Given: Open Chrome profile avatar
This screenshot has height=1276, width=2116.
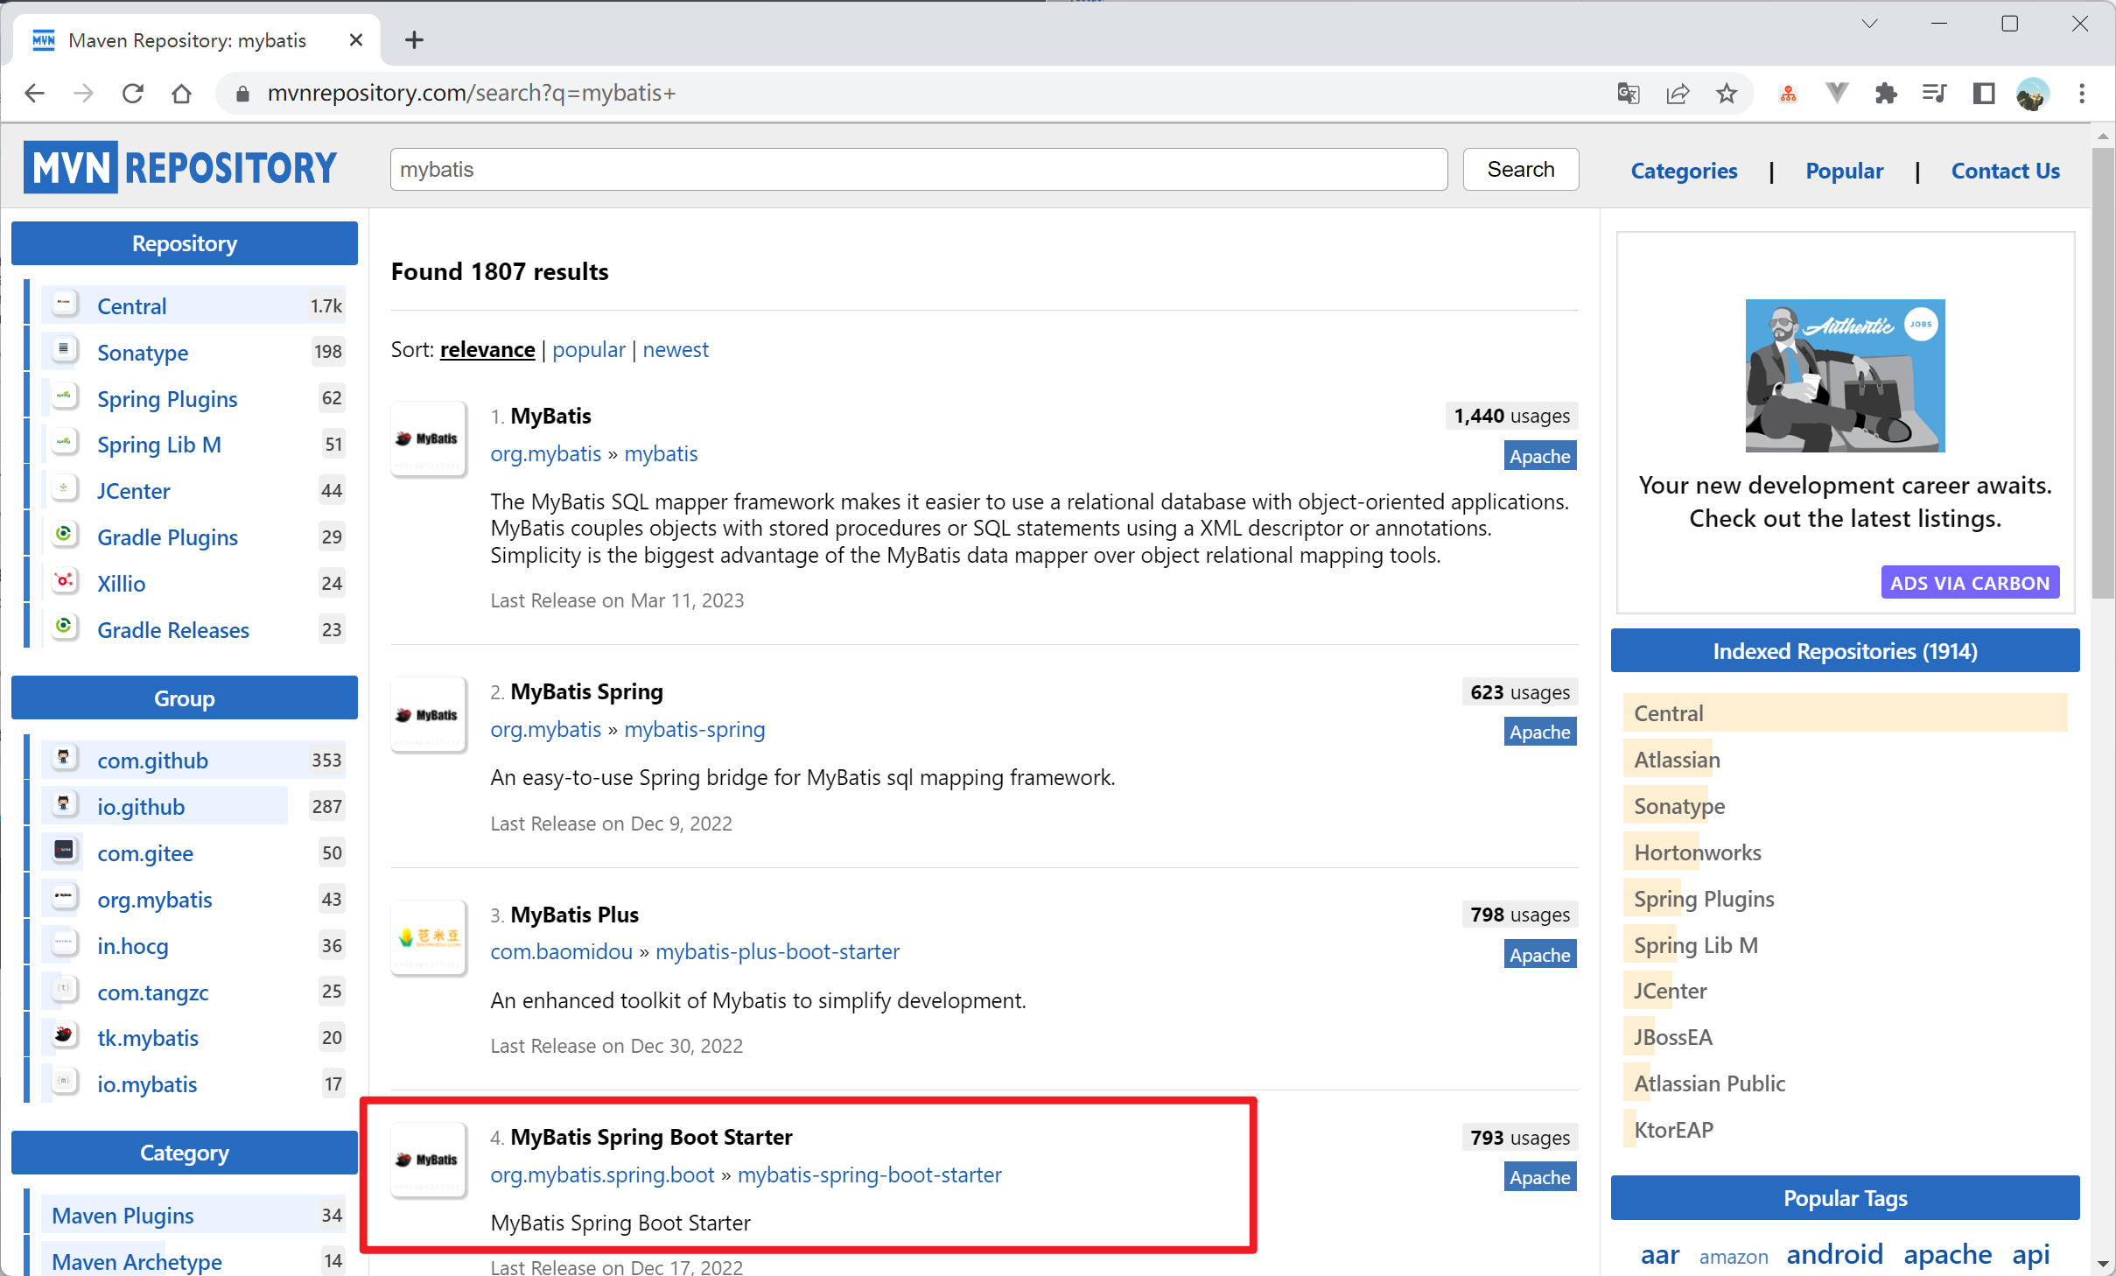Looking at the screenshot, I should pyautogui.click(x=2033, y=93).
